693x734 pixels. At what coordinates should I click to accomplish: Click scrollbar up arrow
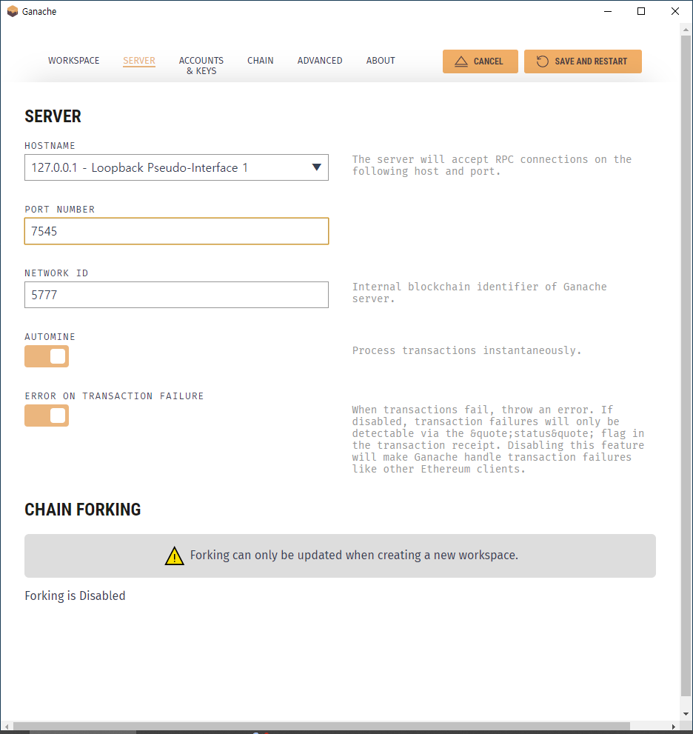(x=686, y=30)
